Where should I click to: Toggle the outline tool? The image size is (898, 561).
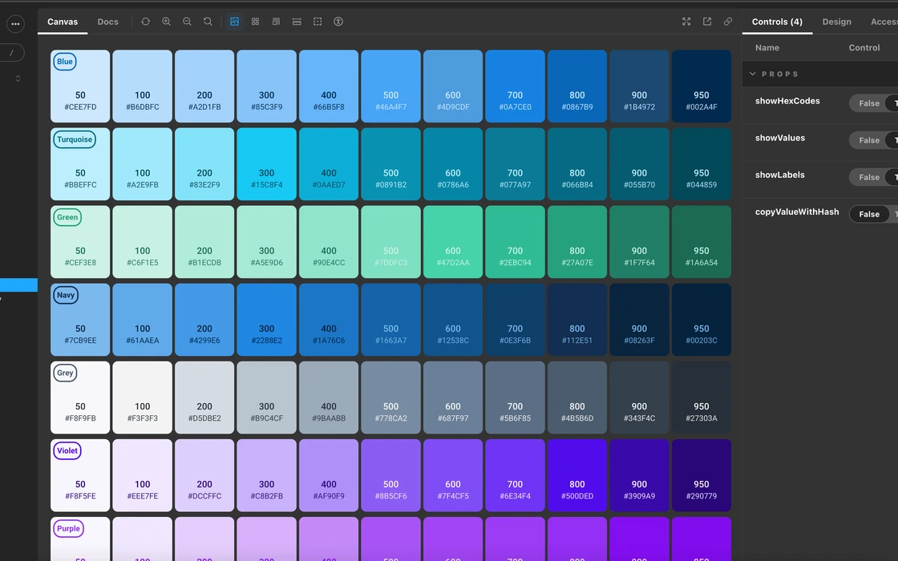pyautogui.click(x=318, y=22)
